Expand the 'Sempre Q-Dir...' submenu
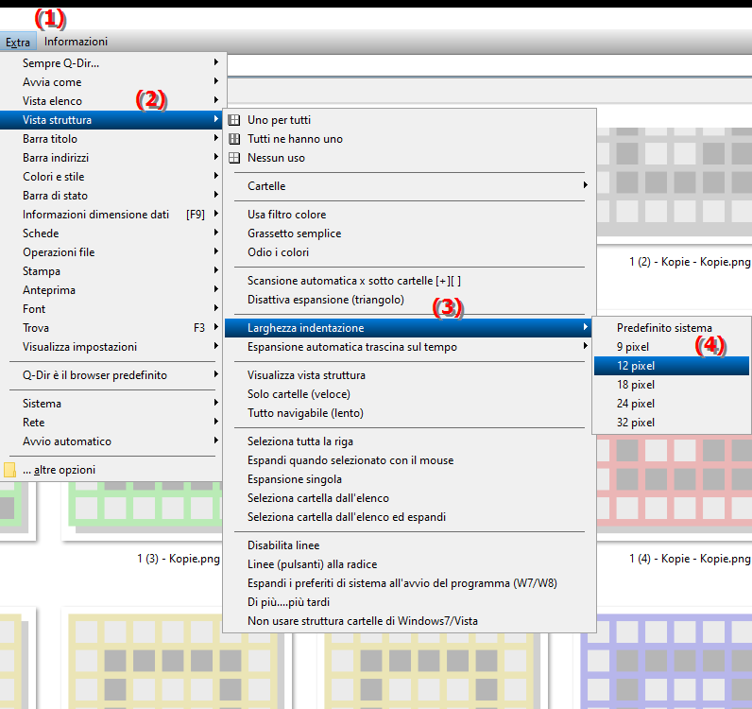 (x=111, y=63)
